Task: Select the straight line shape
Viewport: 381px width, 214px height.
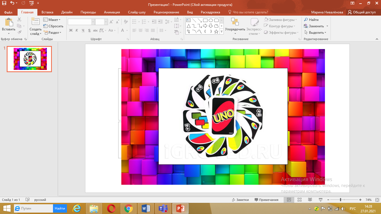Action: pyautogui.click(x=194, y=20)
